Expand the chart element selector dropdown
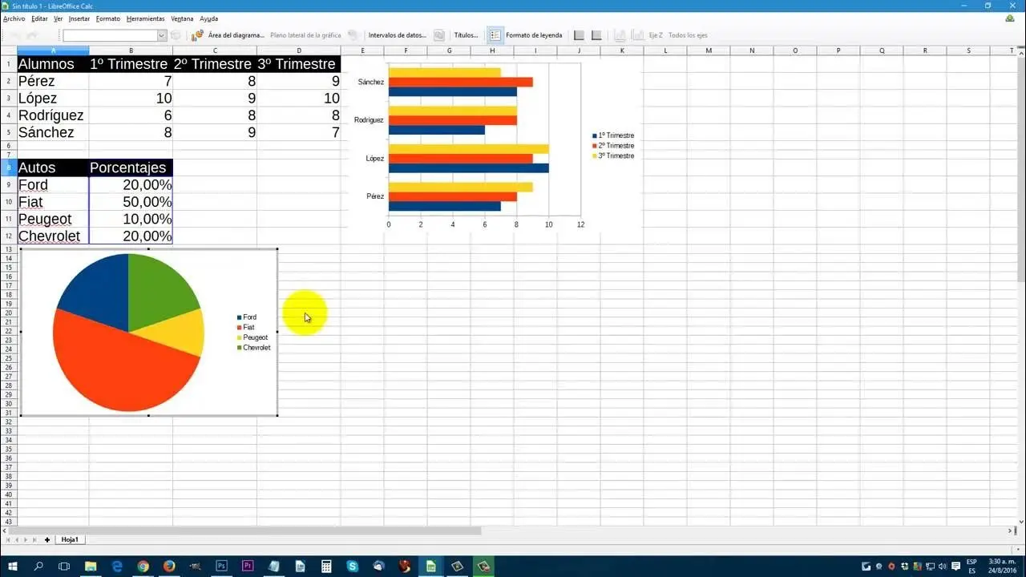Screen dimensions: 1026x577 point(161,35)
